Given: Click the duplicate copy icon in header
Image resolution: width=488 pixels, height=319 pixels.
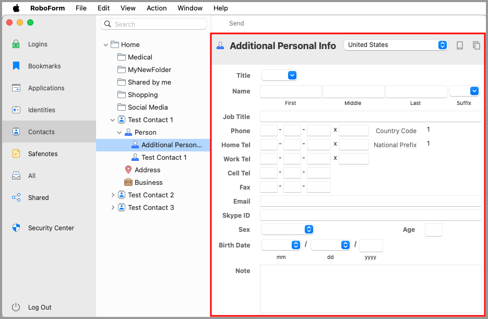Looking at the screenshot, I should tap(476, 45).
